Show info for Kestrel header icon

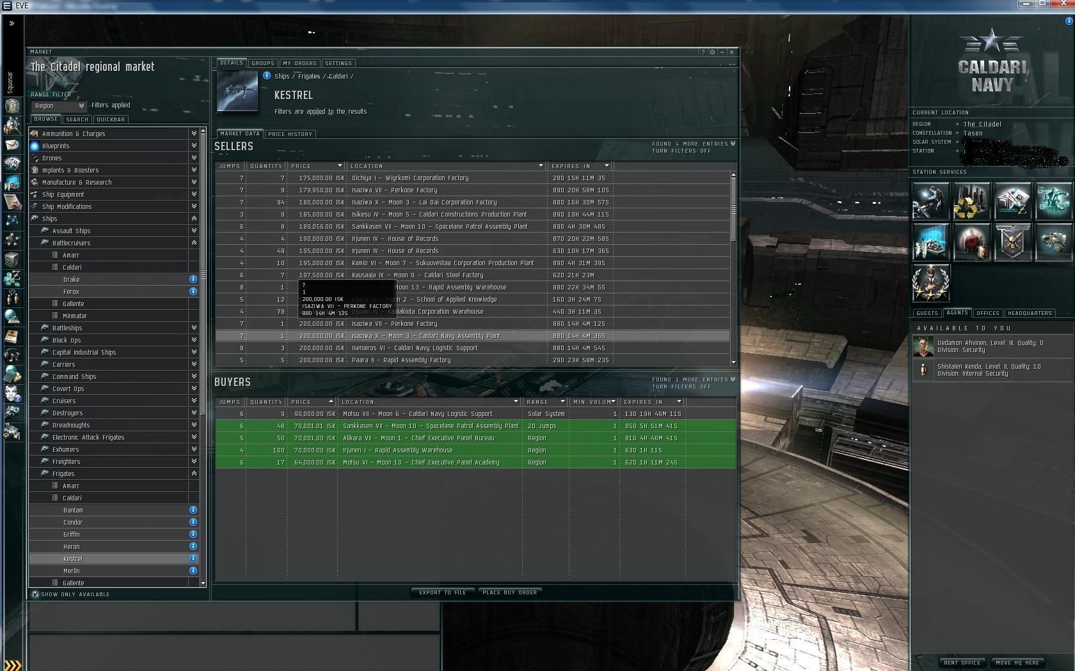pos(267,75)
